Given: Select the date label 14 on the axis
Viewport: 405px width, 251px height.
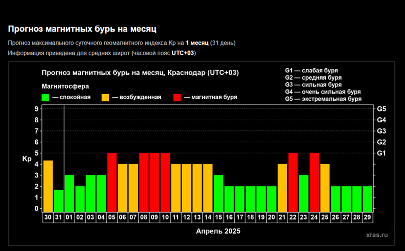Looking at the screenshot, I should (208, 218).
